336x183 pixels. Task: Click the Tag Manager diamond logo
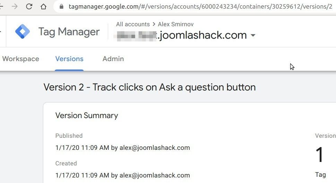click(23, 32)
